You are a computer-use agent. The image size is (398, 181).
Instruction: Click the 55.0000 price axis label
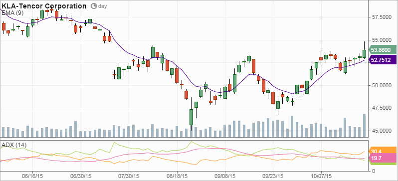[x=382, y=40]
